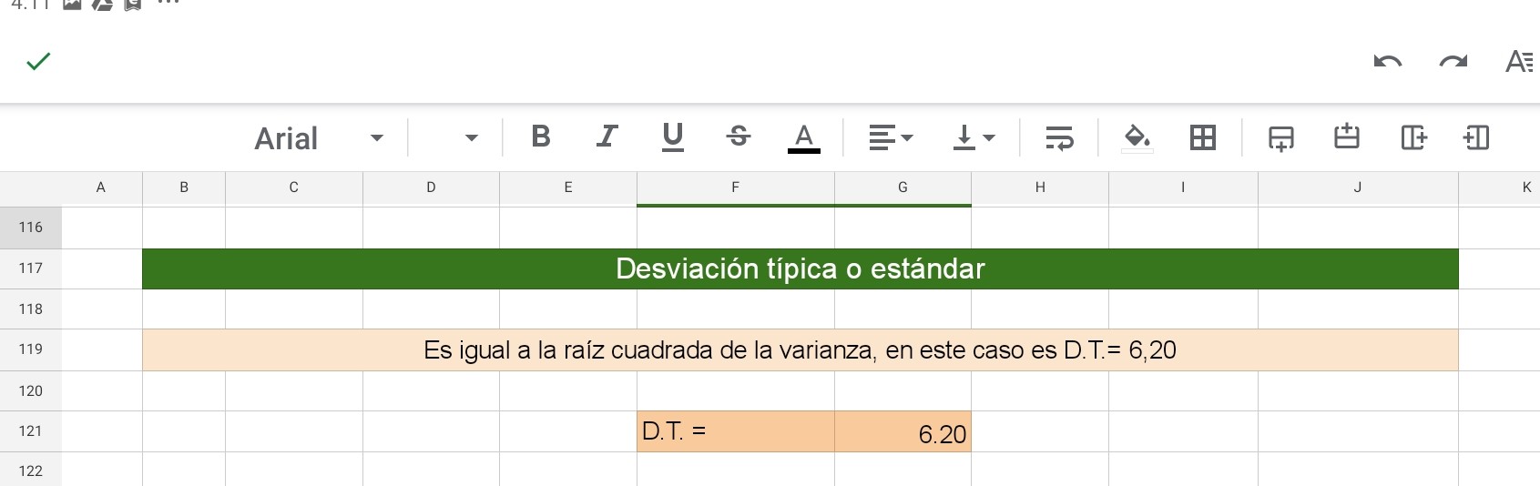This screenshot has width=1540, height=486.
Task: Select the cell containing 6.20
Action: pyautogui.click(x=903, y=432)
